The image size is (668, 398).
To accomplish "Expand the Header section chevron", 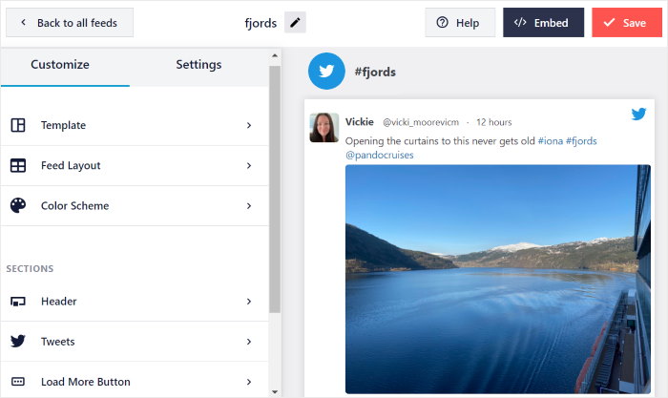I will click(x=249, y=302).
